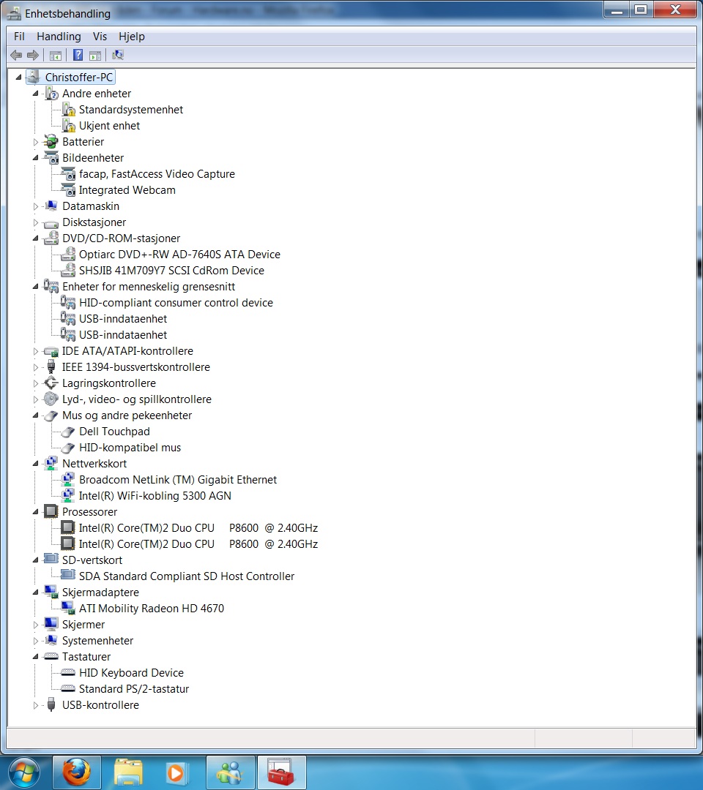Expand the IDE ATA/ATAPI-kontrollere category
Screen dimensions: 703x790
(x=35, y=351)
